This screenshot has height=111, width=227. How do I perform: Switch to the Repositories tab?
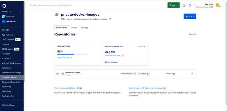[x=62, y=27]
